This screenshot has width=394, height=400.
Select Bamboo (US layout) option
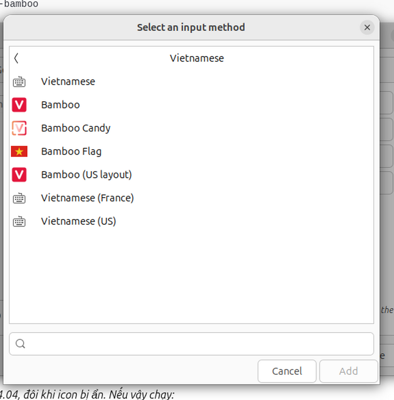pos(86,175)
